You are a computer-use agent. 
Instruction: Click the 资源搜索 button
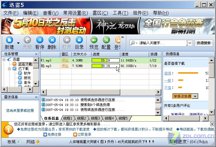204,43
